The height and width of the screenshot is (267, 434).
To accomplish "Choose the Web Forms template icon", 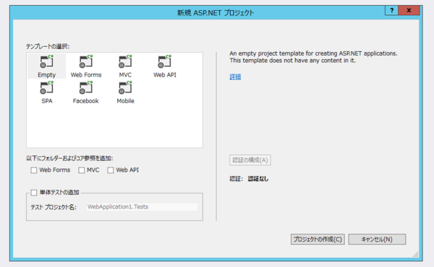I will click(x=86, y=61).
